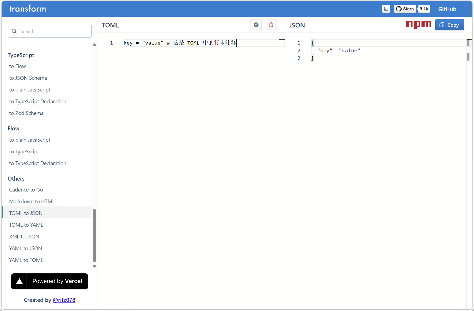Select TOML to YAML converter
The height and width of the screenshot is (311, 474).
coord(26,225)
